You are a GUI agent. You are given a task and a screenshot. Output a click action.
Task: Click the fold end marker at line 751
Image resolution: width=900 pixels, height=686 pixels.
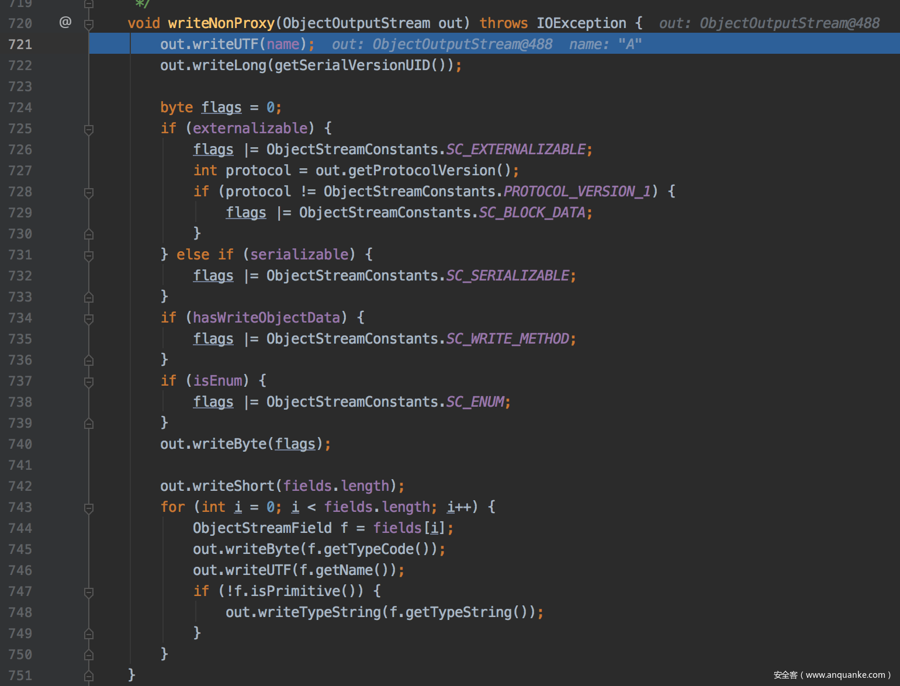pyautogui.click(x=89, y=676)
